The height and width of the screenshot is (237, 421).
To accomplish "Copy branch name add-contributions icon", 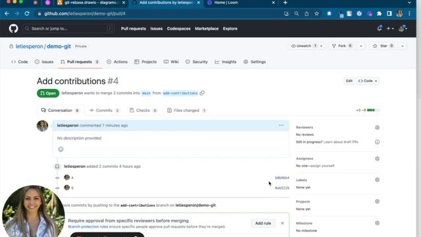I will click(202, 93).
